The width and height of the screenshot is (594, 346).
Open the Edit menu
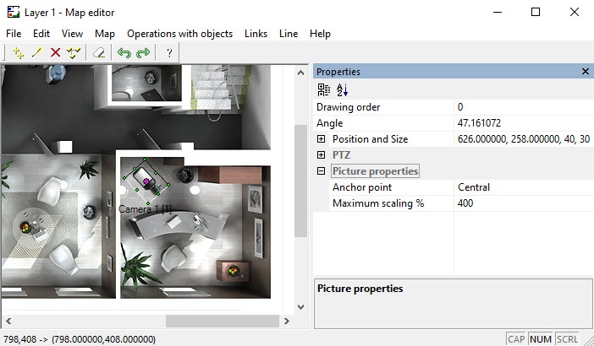click(41, 34)
